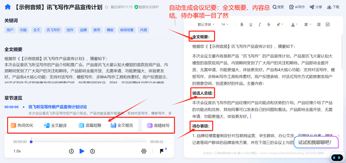Image resolution: width=346 pixels, height=163 pixels.
Task: Open the highlight color picker
Action: click(x=280, y=25)
